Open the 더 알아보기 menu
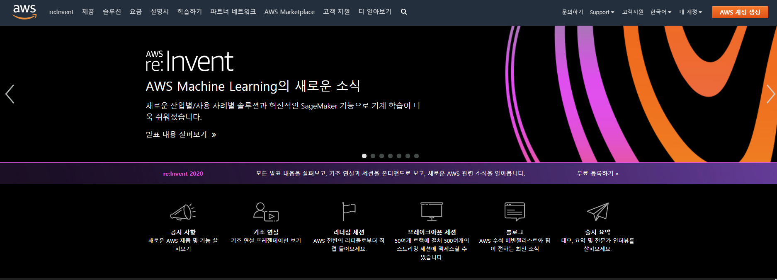This screenshot has width=777, height=280. pos(375,12)
